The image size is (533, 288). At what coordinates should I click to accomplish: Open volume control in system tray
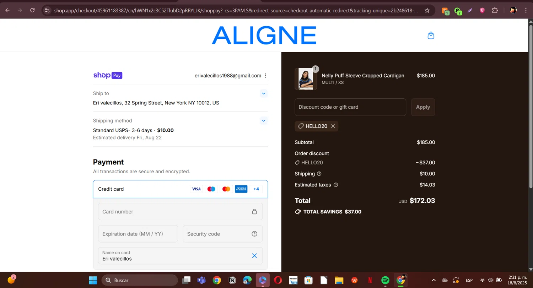coord(490,280)
